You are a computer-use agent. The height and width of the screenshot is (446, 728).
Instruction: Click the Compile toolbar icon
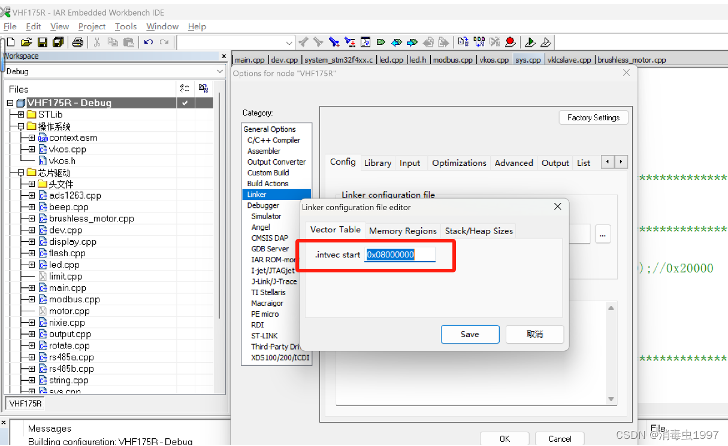463,42
